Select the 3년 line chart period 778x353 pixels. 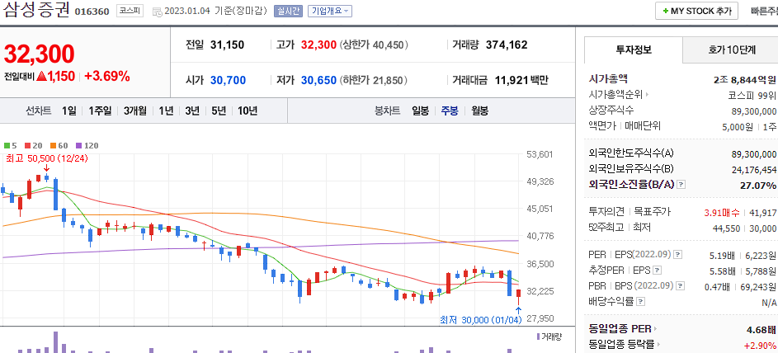[x=192, y=111]
